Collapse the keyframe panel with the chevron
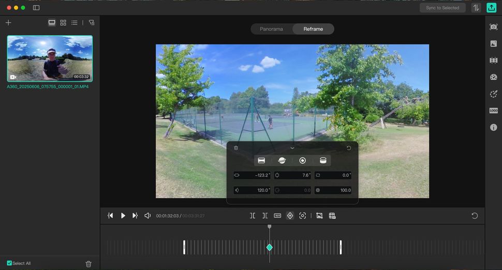 (x=292, y=148)
